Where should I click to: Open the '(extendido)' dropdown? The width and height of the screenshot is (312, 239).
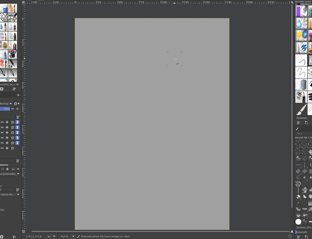9,174
